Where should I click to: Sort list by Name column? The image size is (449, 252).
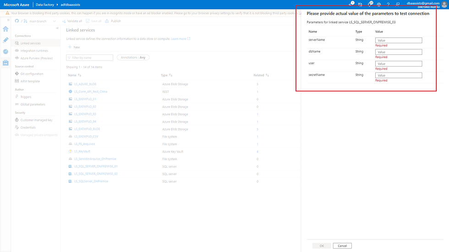click(74, 75)
